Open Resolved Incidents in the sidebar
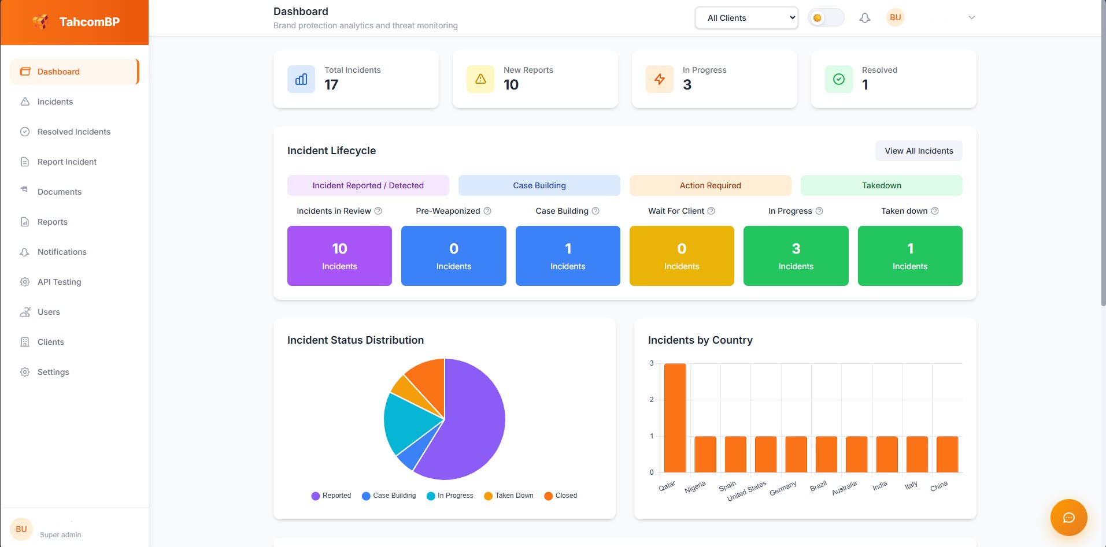 pyautogui.click(x=74, y=132)
